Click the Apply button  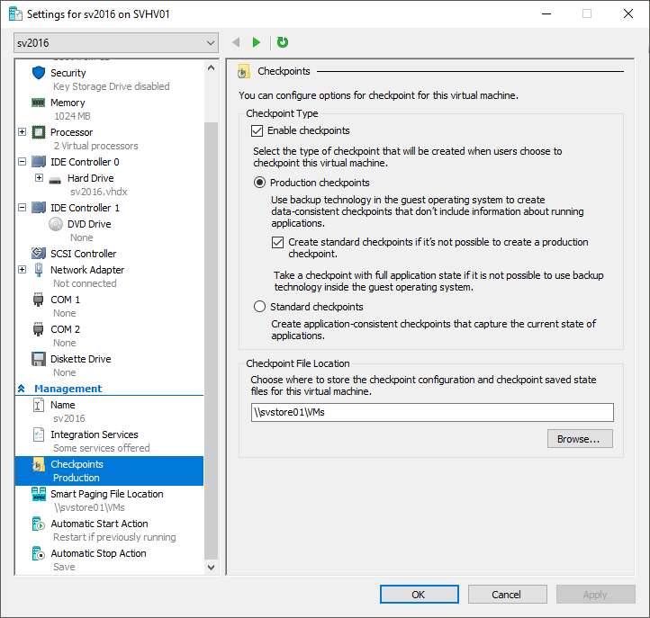[x=596, y=595]
